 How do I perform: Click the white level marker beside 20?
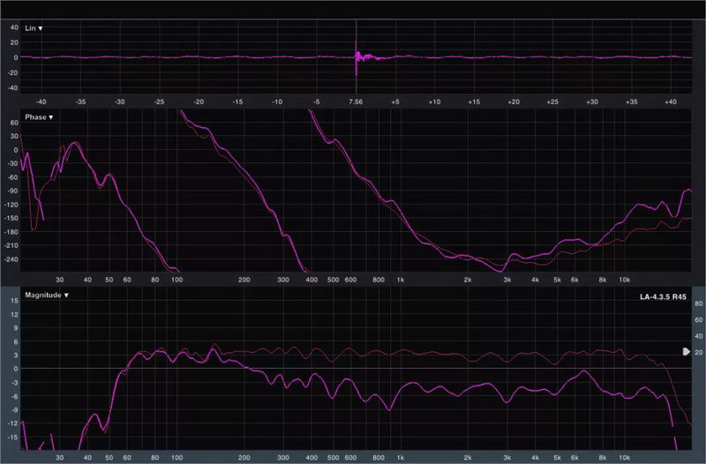pos(687,351)
